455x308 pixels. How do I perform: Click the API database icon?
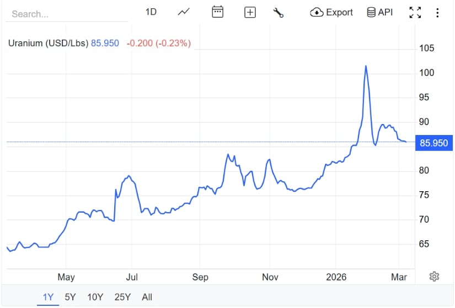click(x=371, y=12)
